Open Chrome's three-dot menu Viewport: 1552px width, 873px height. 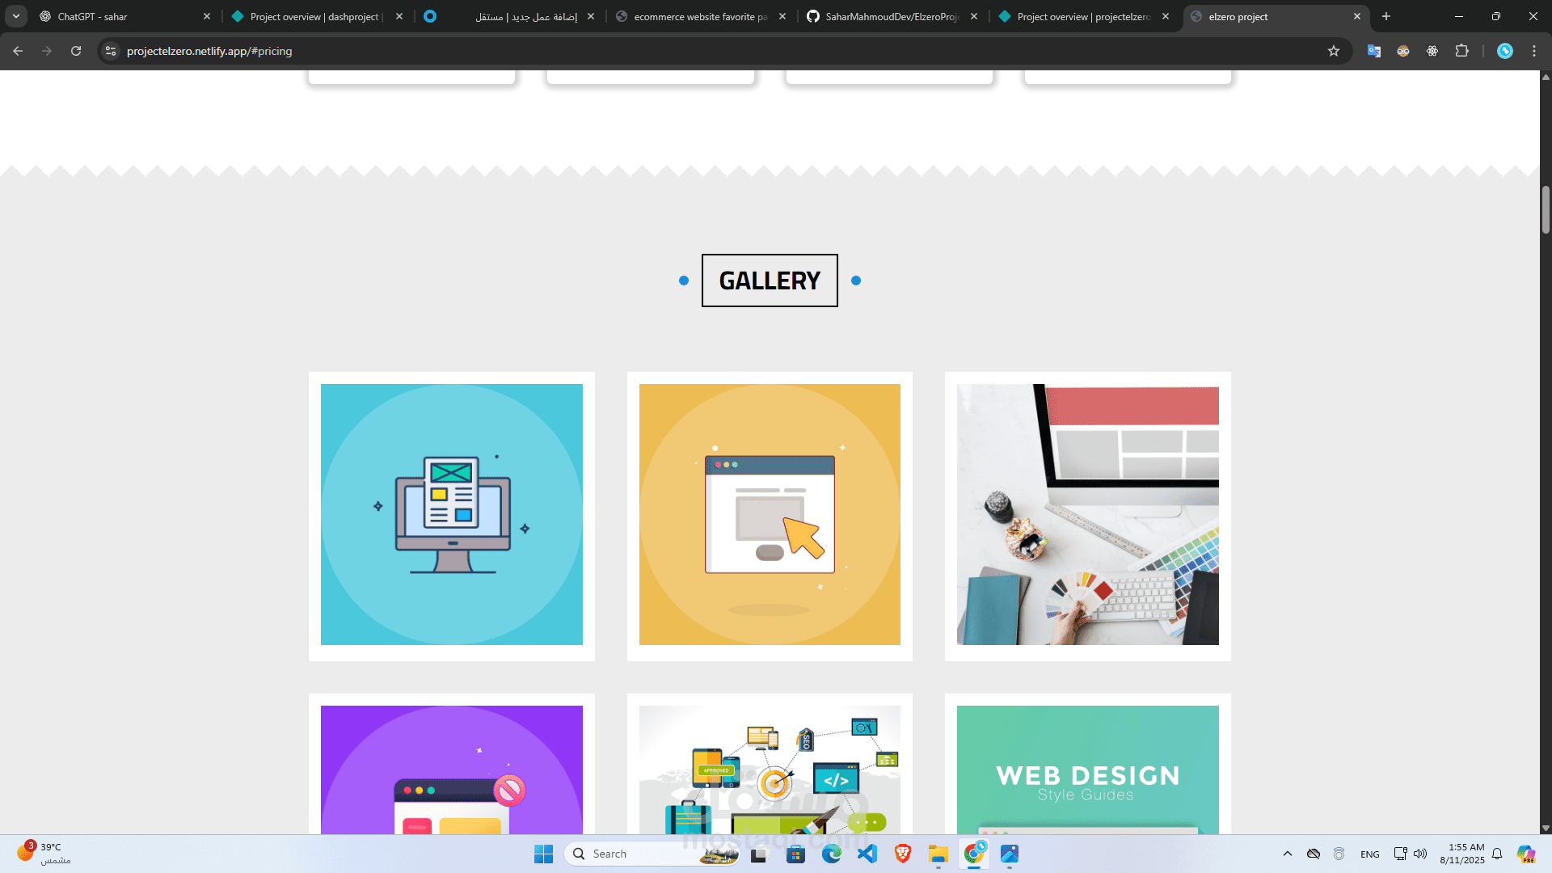[1534, 51]
